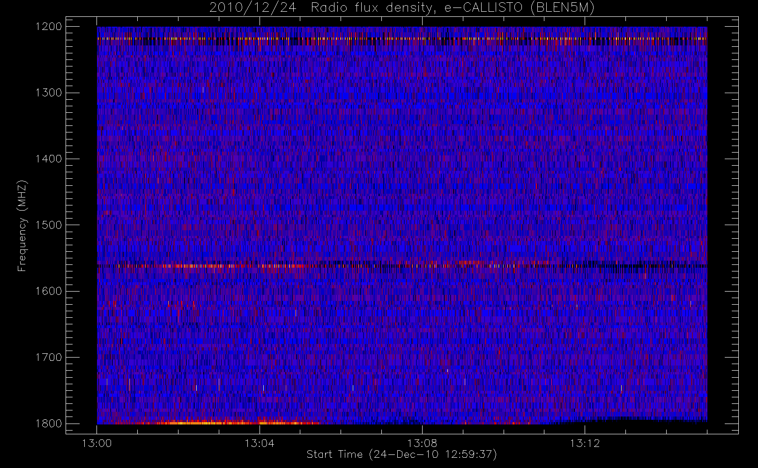Click the yellow dotted line near 1220 MHz
Screen dimensions: 758x468
point(402,38)
